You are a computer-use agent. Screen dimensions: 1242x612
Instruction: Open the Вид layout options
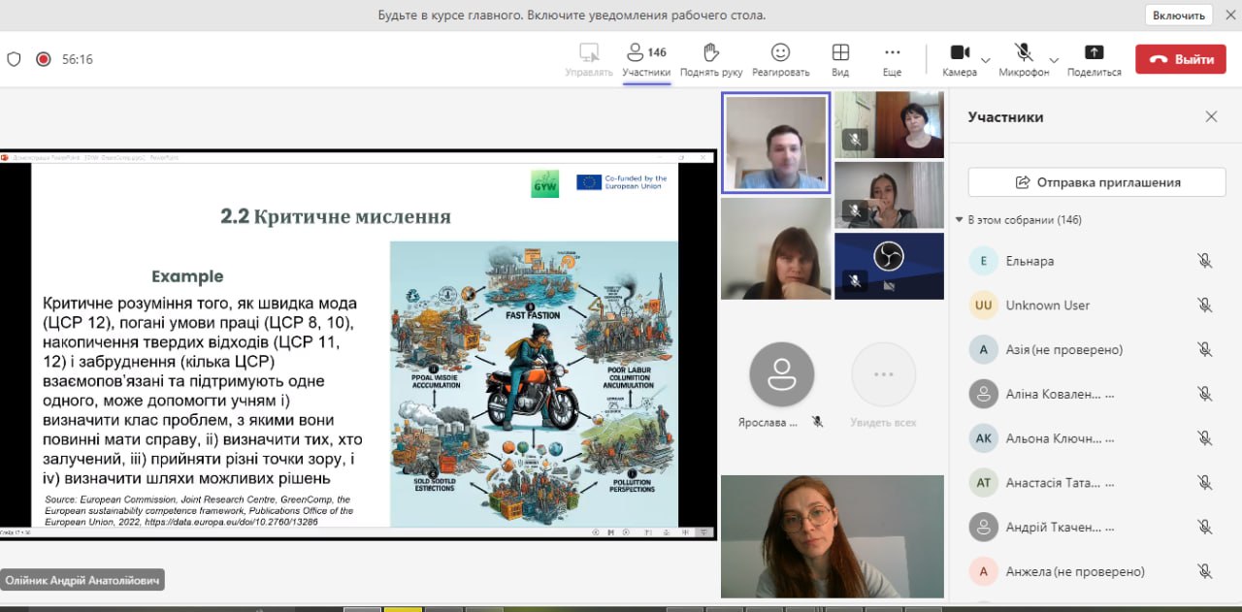pos(840,59)
